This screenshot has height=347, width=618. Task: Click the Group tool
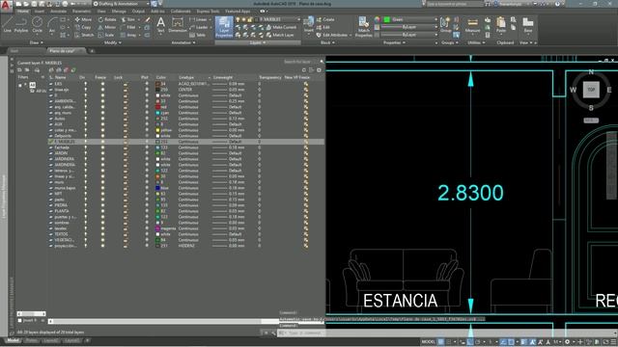tap(446, 25)
